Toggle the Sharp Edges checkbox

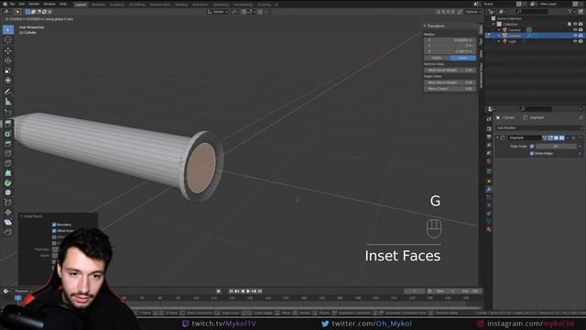pyautogui.click(x=532, y=153)
